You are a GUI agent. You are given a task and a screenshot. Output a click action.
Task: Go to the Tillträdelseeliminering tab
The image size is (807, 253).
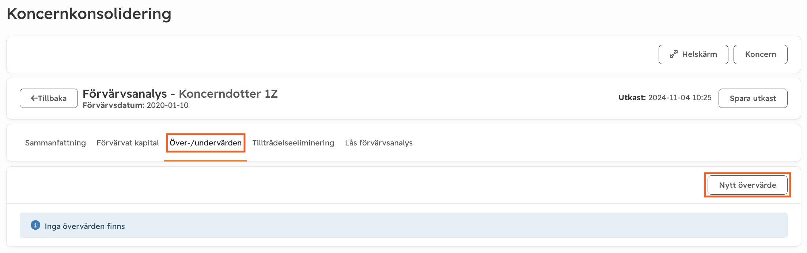pos(293,143)
